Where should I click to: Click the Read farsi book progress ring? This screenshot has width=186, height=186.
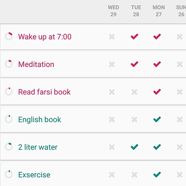9,92
